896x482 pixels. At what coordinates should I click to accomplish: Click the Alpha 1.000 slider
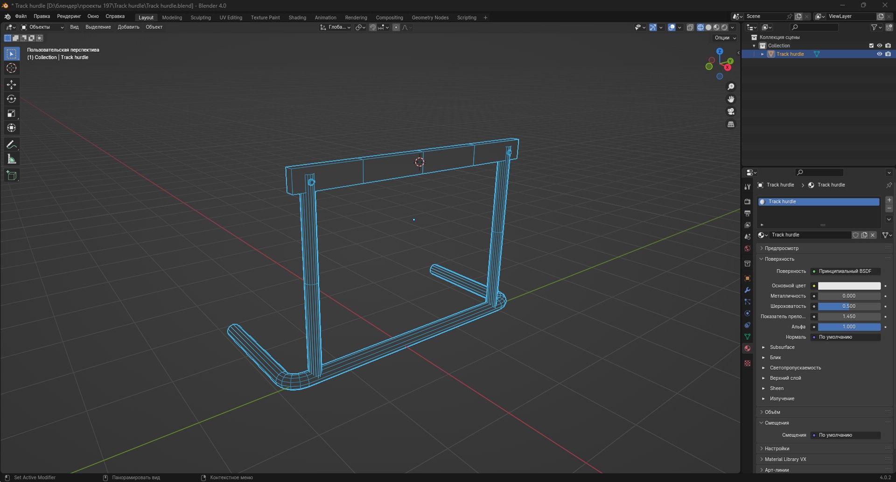click(x=849, y=327)
